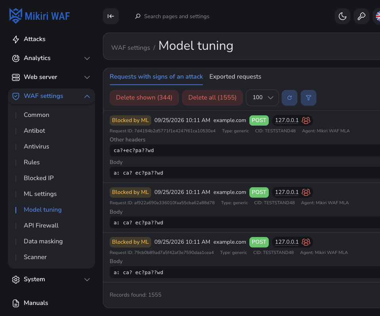
Task: Click body text of second request
Action: (139, 223)
